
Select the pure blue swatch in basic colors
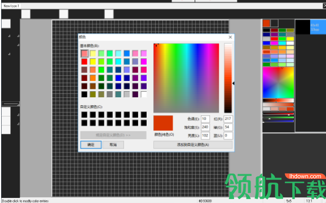pyautogui.click(x=118, y=78)
